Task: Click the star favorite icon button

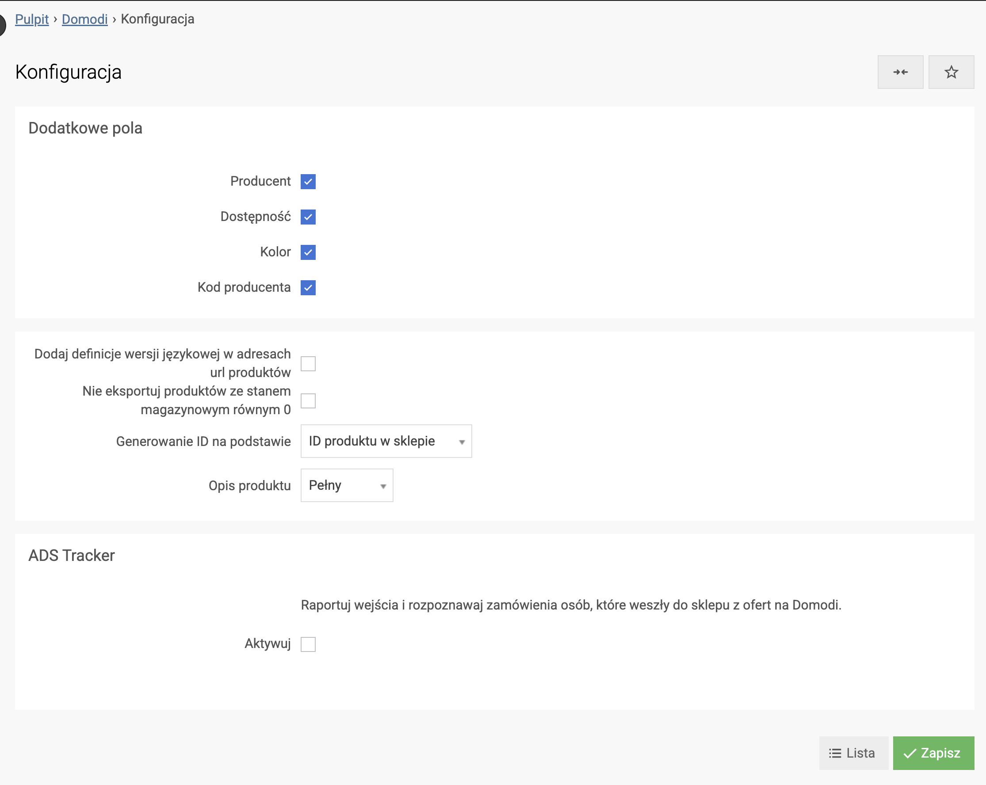Action: click(951, 72)
